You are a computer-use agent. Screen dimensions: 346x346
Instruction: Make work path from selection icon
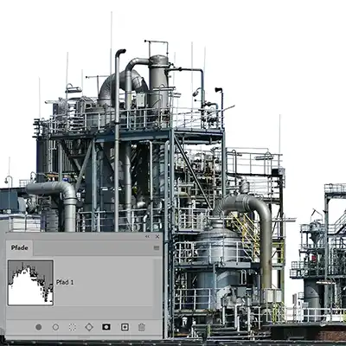[89, 327]
